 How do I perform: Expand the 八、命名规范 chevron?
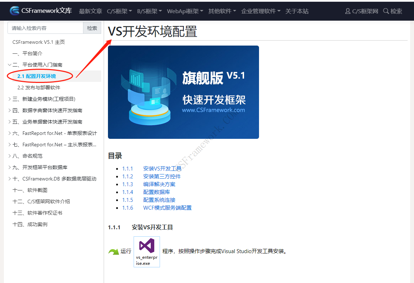10,156
